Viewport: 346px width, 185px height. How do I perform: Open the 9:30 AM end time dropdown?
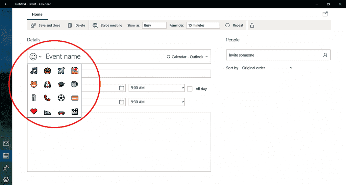[157, 102]
